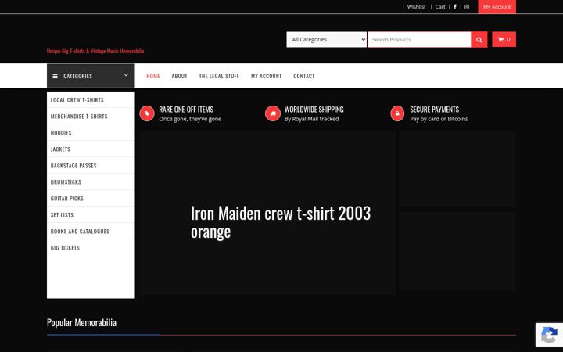
Task: Click the lock icon for Secure Payments
Action: (x=397, y=113)
